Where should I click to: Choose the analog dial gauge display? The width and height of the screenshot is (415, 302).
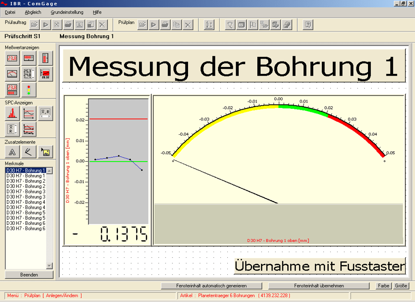pos(12,74)
